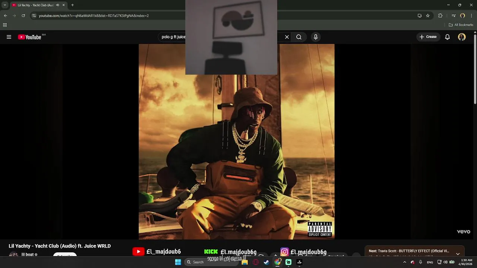Viewport: 477px width, 268px height.
Task: Click the vevo logo on the video
Action: click(x=464, y=232)
